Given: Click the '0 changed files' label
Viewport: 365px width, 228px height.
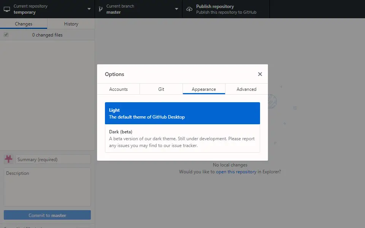Looking at the screenshot, I should 47,35.
